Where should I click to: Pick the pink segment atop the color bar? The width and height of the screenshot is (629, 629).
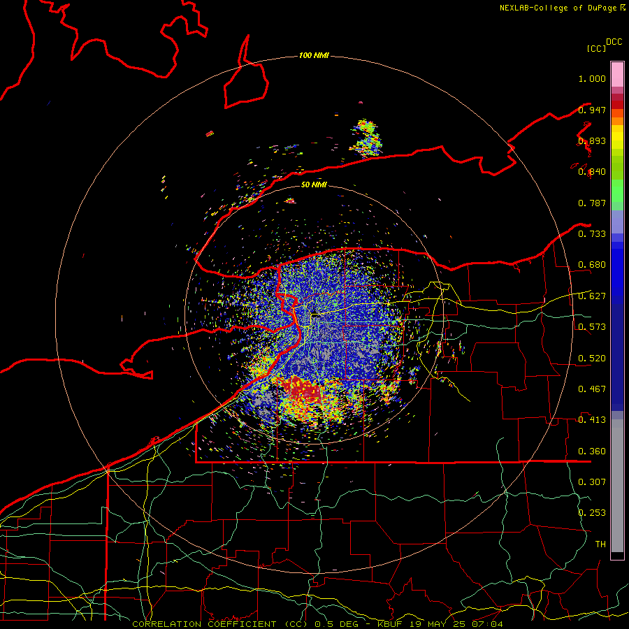pos(617,74)
